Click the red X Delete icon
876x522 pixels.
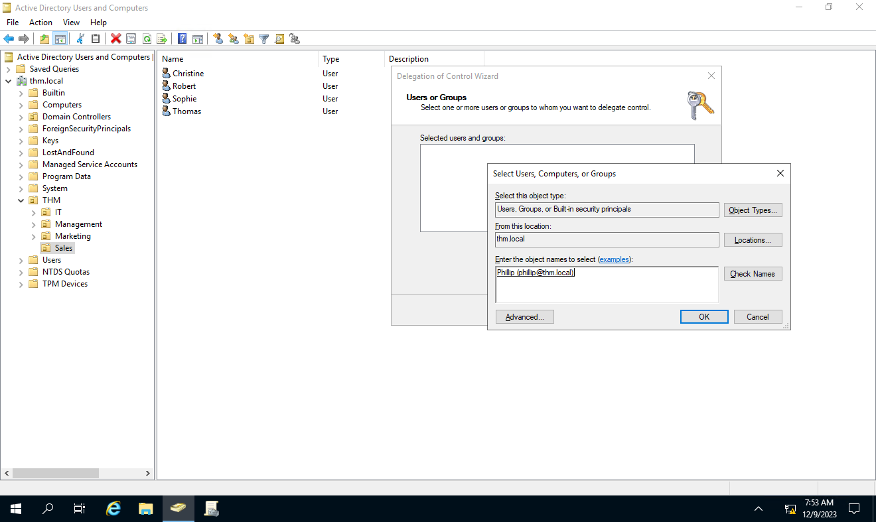click(115, 39)
